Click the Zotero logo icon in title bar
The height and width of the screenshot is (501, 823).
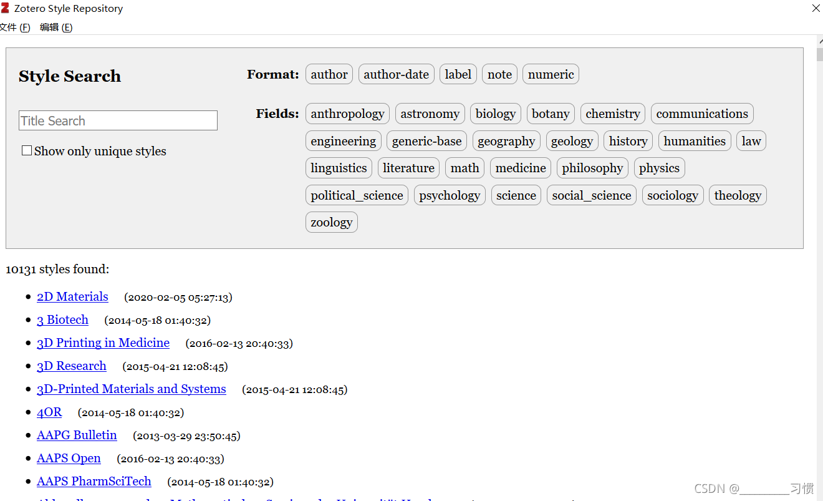click(x=5, y=8)
